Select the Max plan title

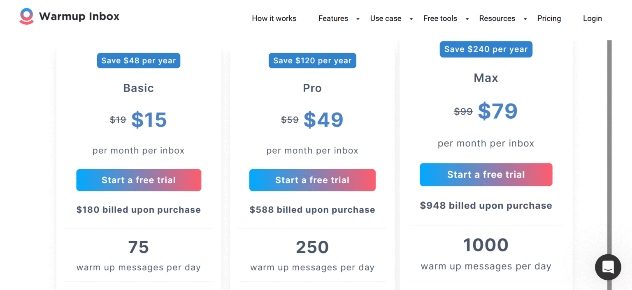486,78
